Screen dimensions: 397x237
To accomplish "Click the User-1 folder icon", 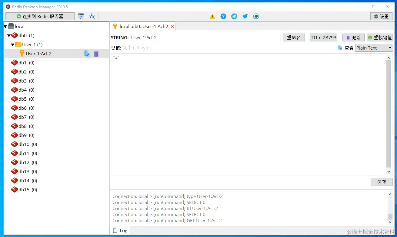I will pyautogui.click(x=18, y=44).
